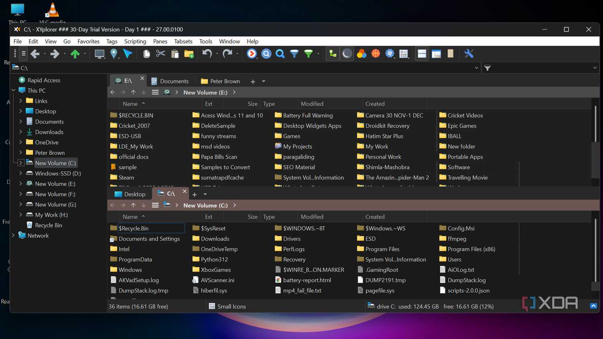Screen dimensions: 603x339
Task: Click the Paste icon in the toolbar
Action: [x=174, y=53]
